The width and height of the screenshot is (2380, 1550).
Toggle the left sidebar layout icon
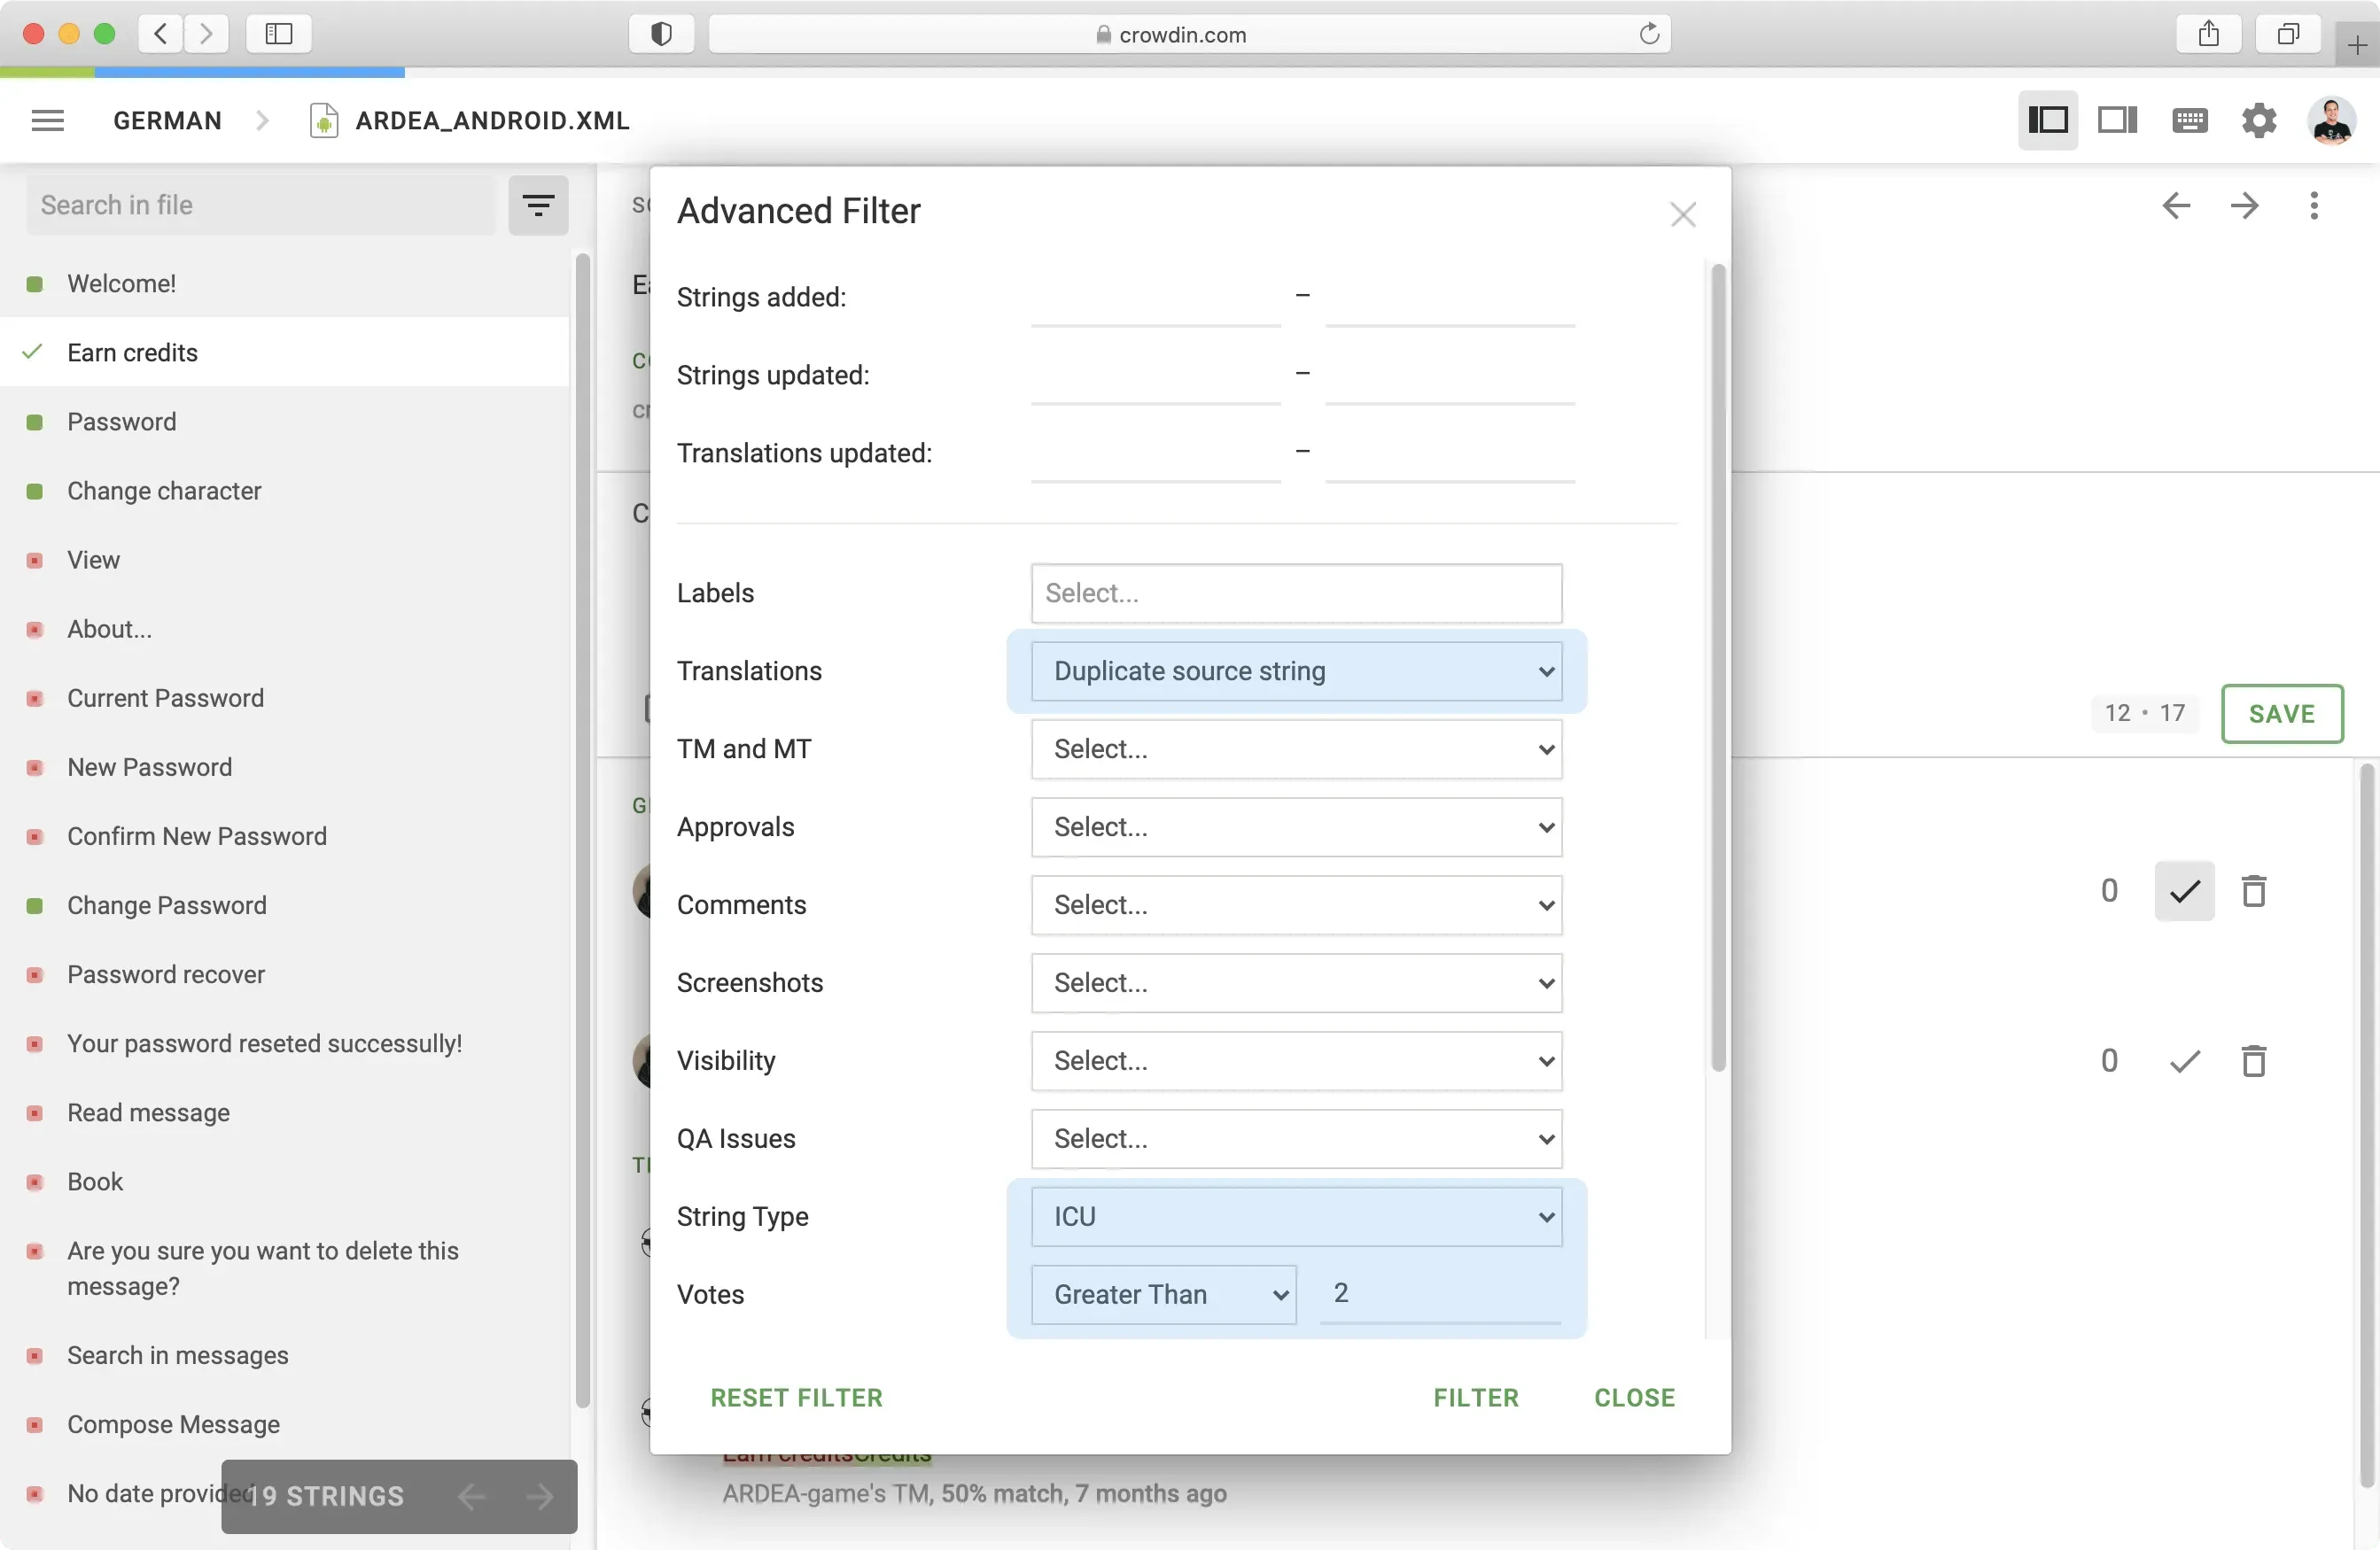(2047, 121)
